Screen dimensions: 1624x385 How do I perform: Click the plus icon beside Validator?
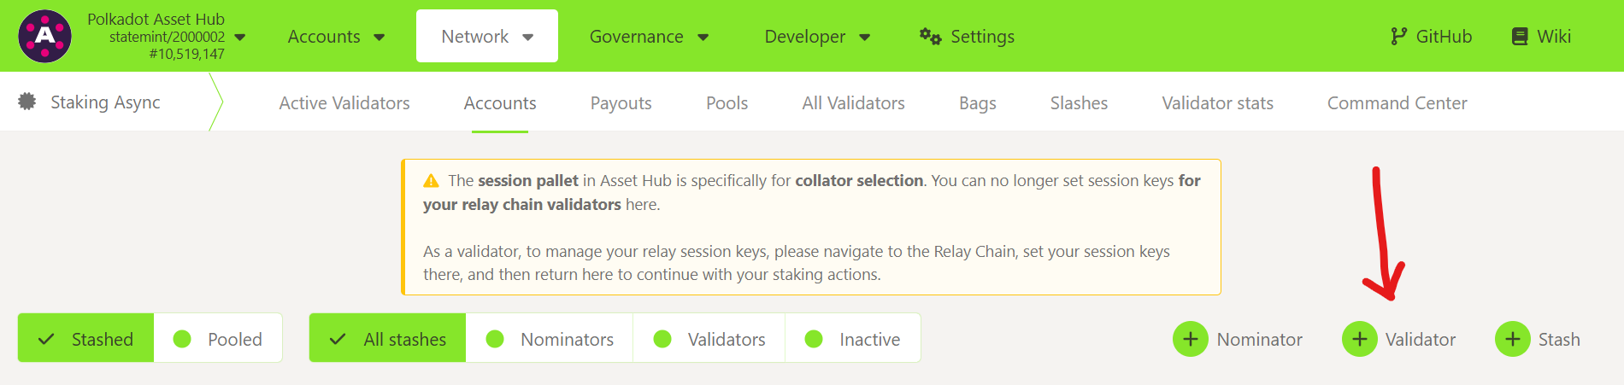(x=1359, y=339)
